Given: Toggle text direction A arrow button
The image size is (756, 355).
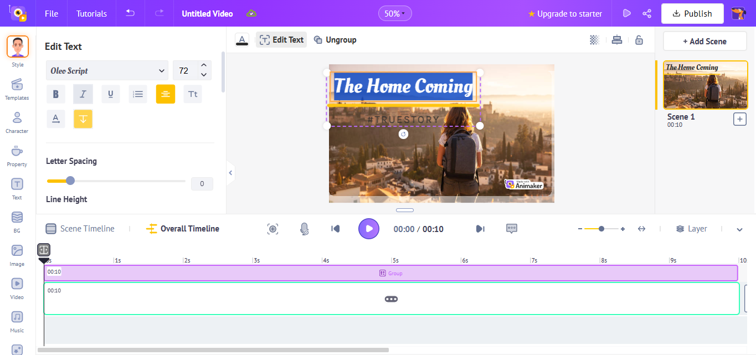Looking at the screenshot, I should (x=55, y=119).
